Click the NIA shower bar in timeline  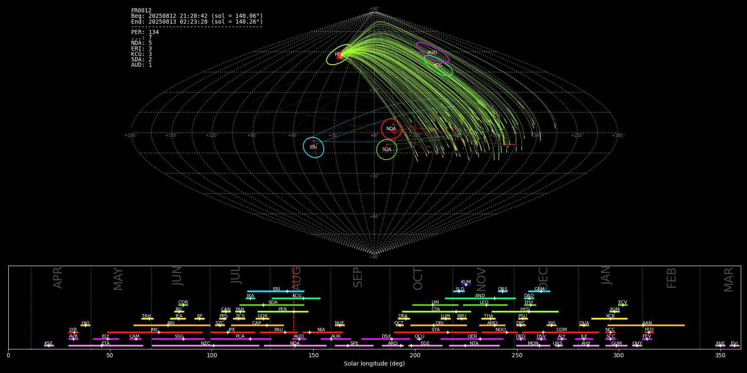coord(322,332)
